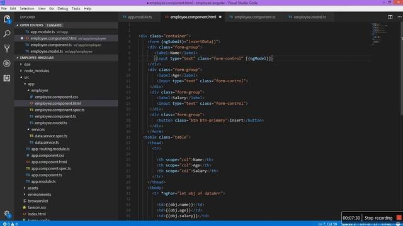Screen dimensions: 403x226
Task: Open the Manage gear settings icon
Action: click(7, 213)
